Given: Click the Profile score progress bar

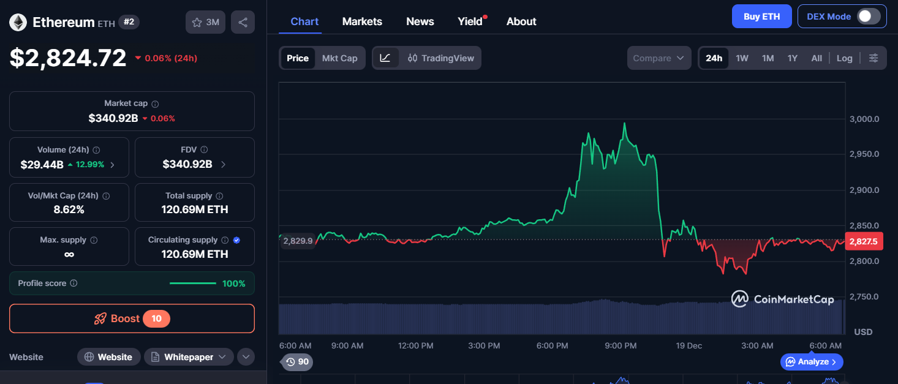Looking at the screenshot, I should click(x=193, y=283).
